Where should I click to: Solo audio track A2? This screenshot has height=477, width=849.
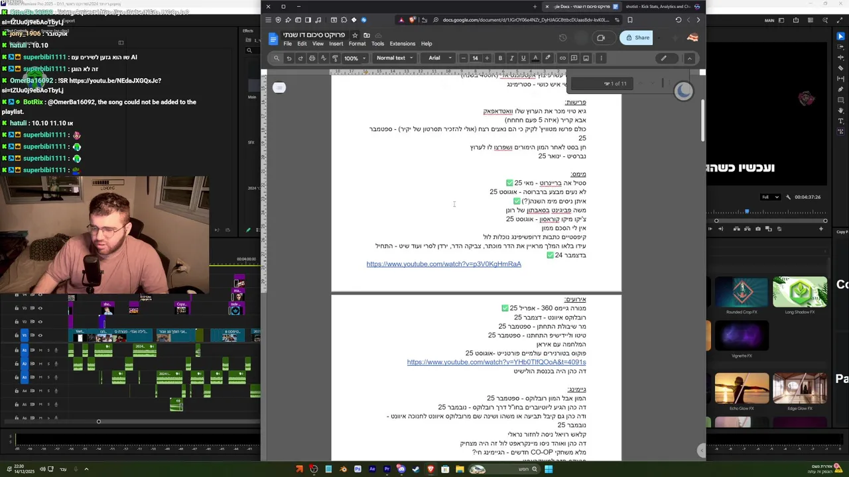click(48, 364)
